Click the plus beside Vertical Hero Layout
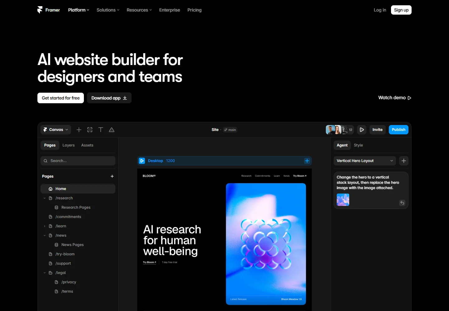Viewport: 449px width, 311px height. pos(404,161)
